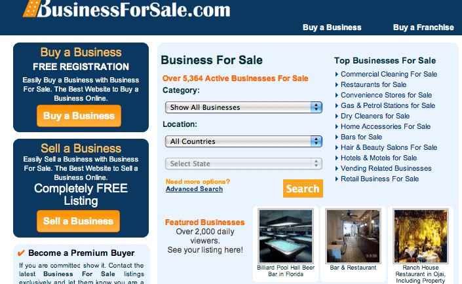Screen dimensions: 462x284
Task: Open the Advanced Search link
Action: (x=194, y=189)
